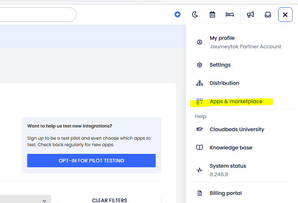Open Cloudbeds University help link
The height and width of the screenshot is (203, 298).
coord(237,130)
